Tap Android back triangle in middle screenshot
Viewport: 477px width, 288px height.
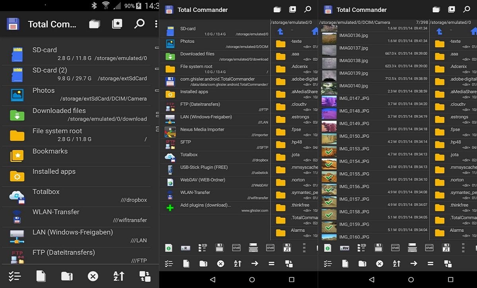[x=212, y=280]
